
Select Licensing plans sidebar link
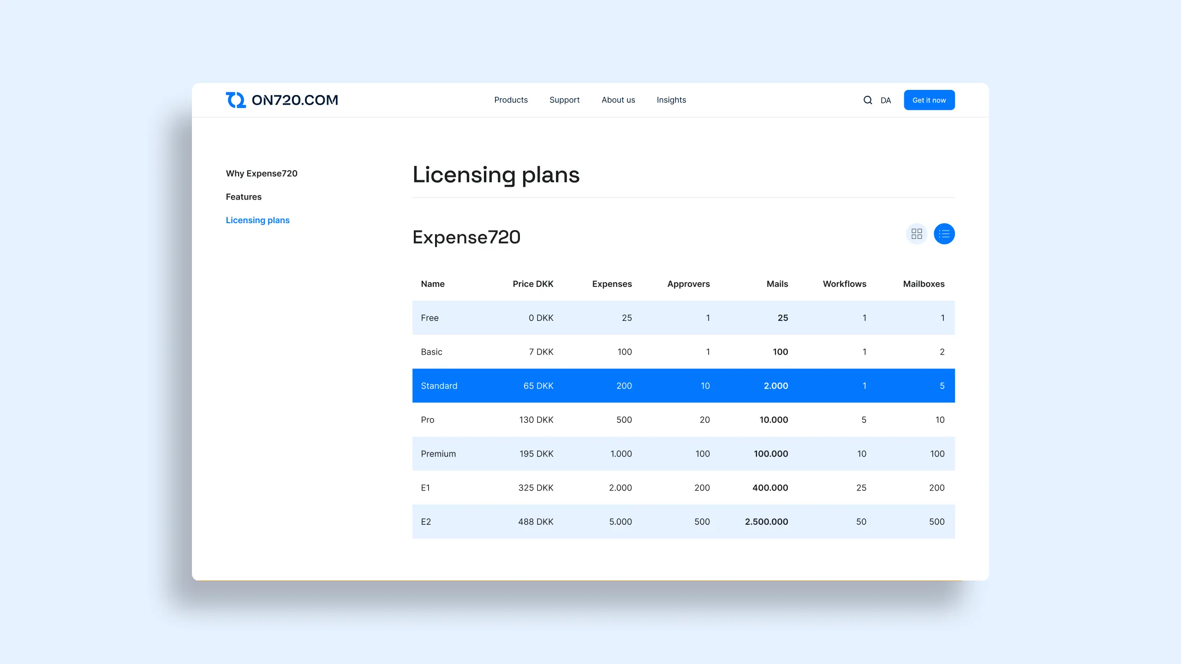click(x=257, y=220)
